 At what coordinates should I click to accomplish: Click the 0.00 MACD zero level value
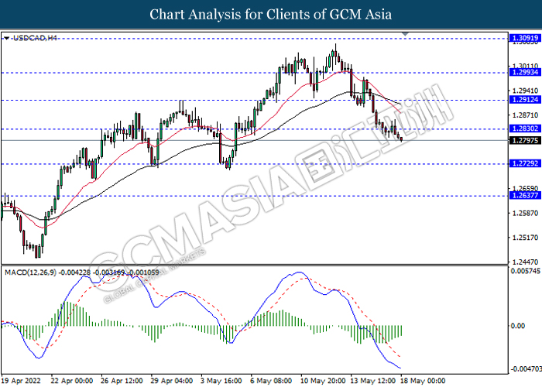(x=517, y=326)
